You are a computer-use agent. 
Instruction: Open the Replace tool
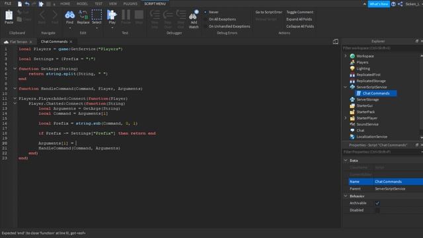tap(83, 15)
